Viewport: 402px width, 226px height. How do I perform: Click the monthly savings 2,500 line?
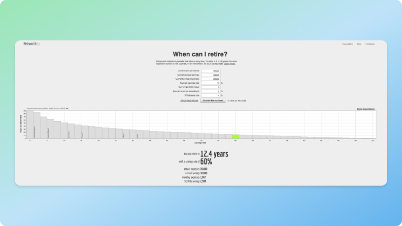[195, 181]
